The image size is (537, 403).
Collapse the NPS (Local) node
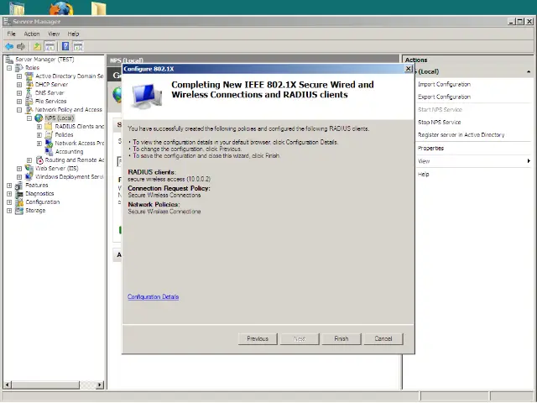(29, 118)
